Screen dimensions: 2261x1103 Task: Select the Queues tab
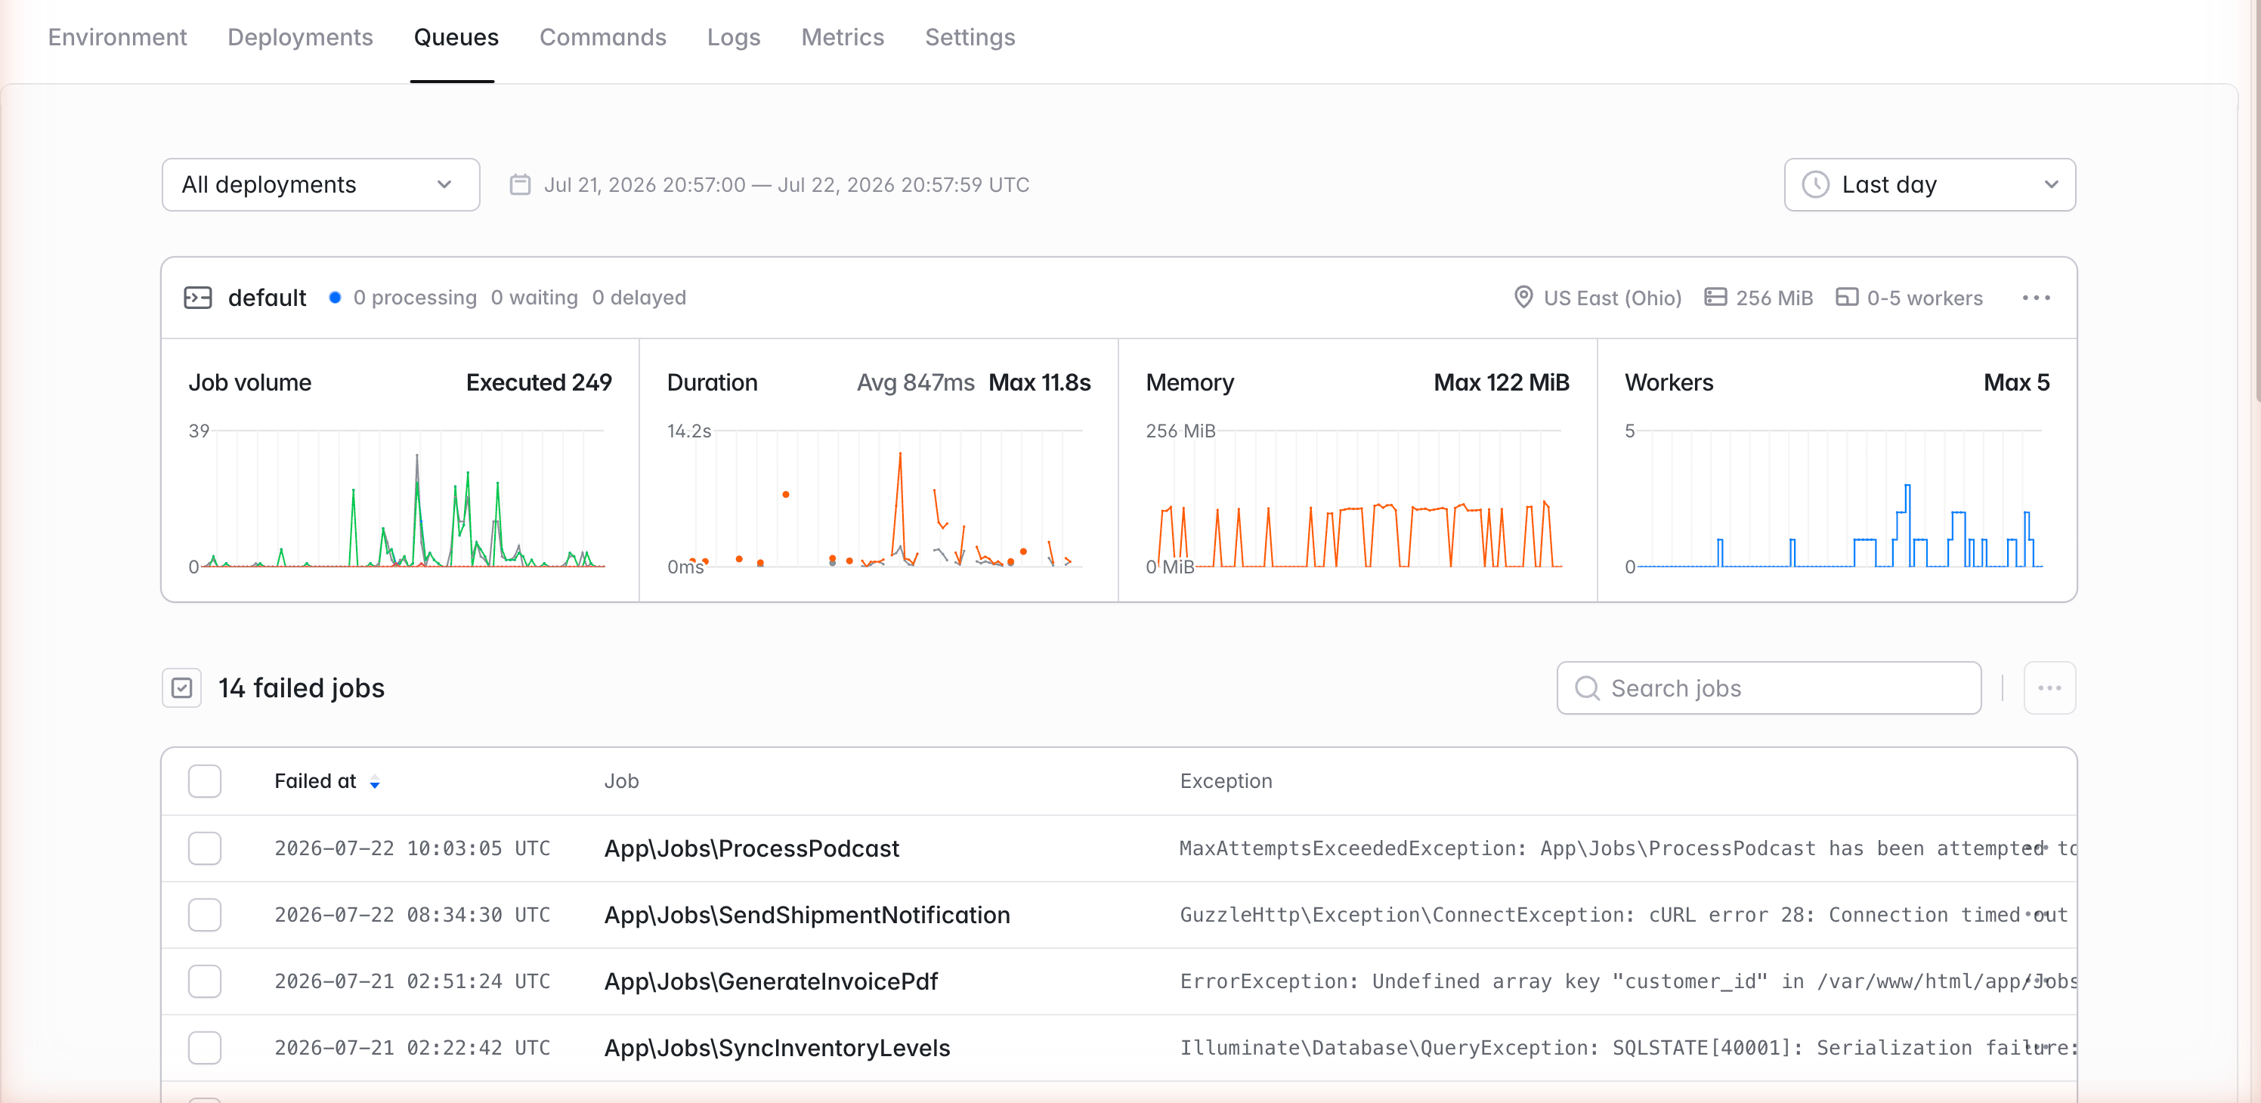click(x=456, y=37)
